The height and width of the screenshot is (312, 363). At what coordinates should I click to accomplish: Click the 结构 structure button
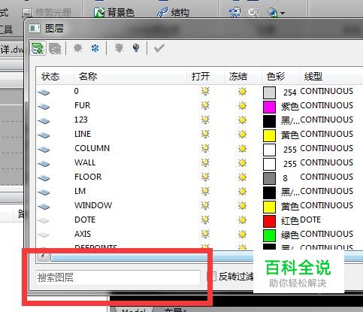pos(173,12)
